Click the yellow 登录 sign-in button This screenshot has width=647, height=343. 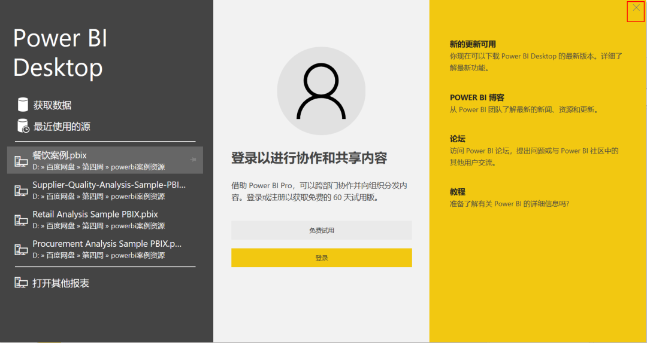coord(322,258)
